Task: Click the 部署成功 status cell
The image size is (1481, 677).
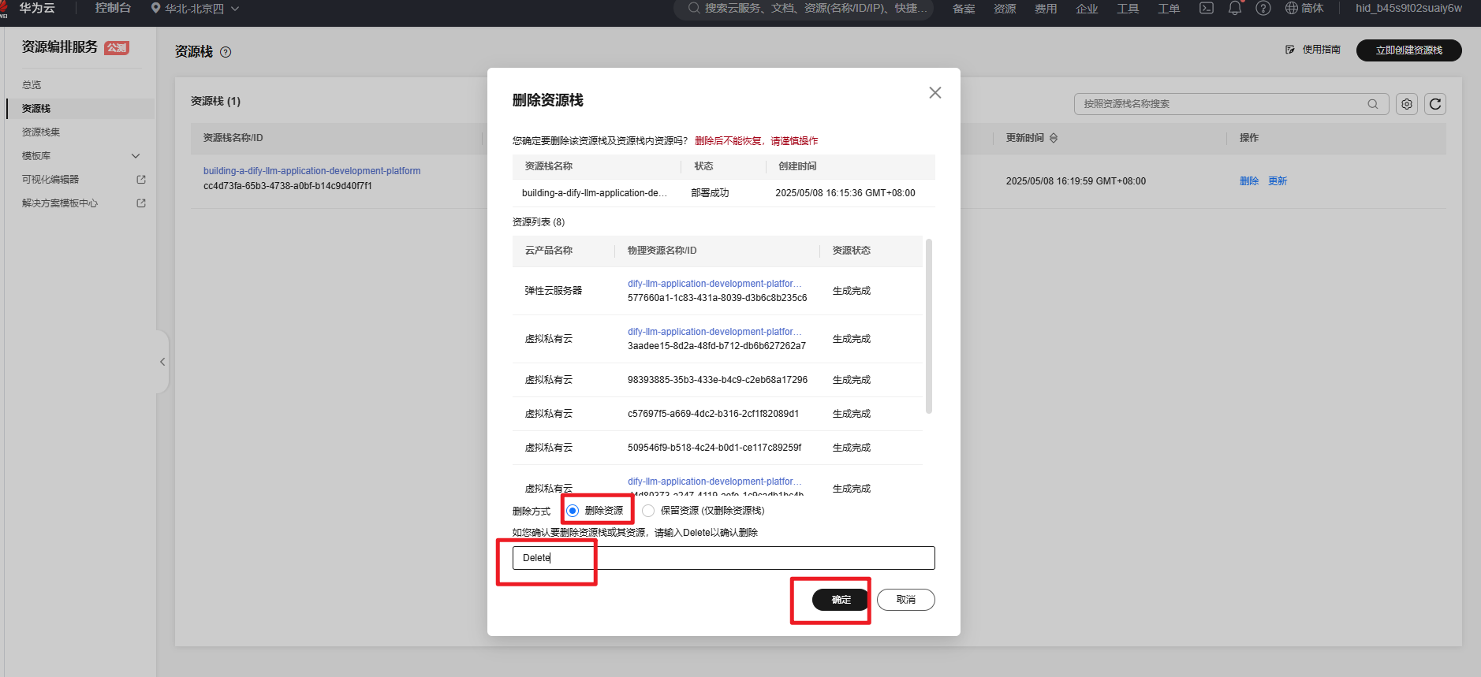Action: point(710,193)
